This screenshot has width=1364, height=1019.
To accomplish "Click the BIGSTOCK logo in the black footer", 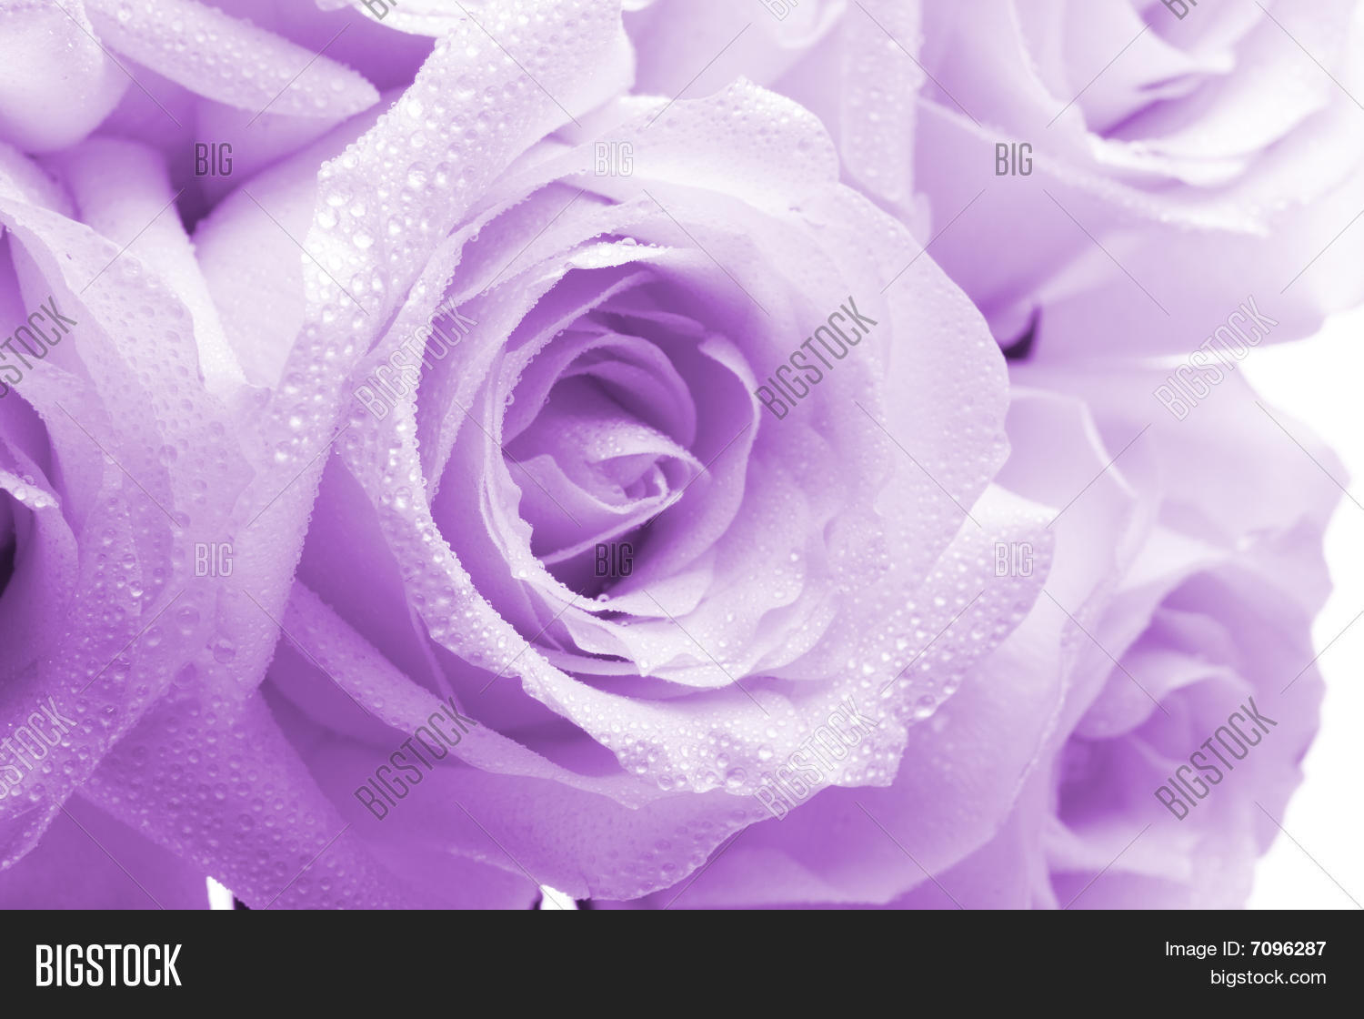I will 108,965.
